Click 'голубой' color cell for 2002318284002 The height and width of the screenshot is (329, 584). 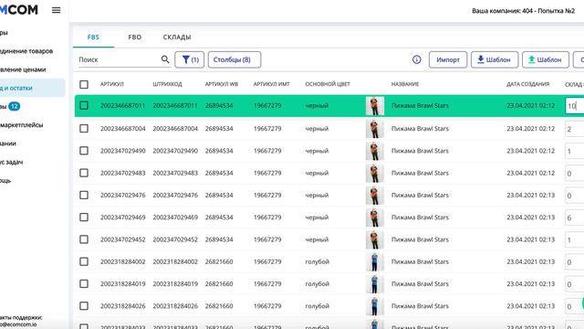tap(317, 262)
